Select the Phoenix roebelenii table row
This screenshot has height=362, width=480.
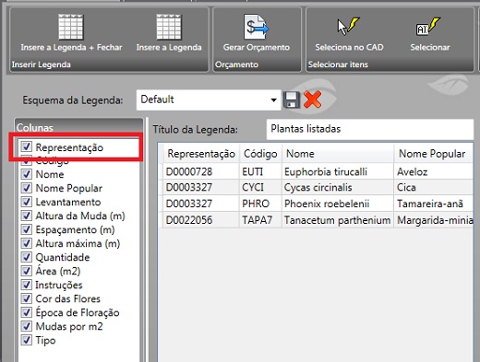click(x=318, y=204)
